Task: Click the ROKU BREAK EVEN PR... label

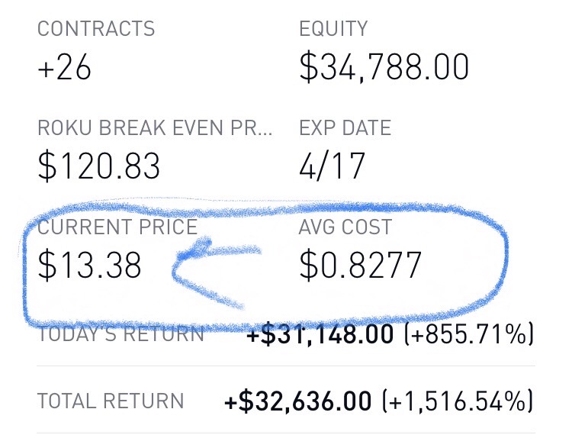Action: point(155,127)
